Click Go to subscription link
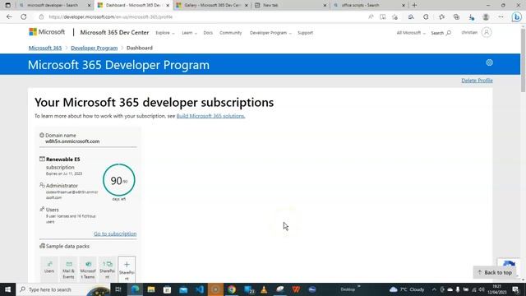The height and width of the screenshot is (296, 526). [x=115, y=234]
